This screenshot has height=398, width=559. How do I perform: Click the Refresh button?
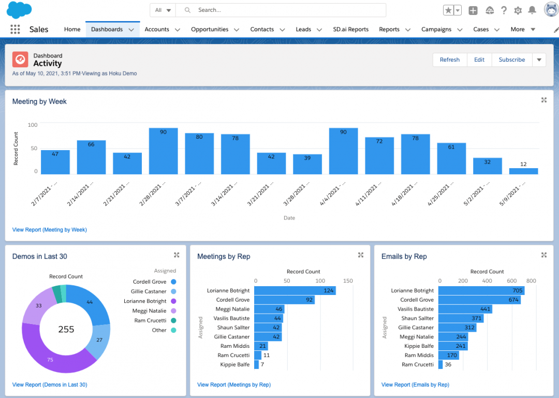click(x=449, y=60)
